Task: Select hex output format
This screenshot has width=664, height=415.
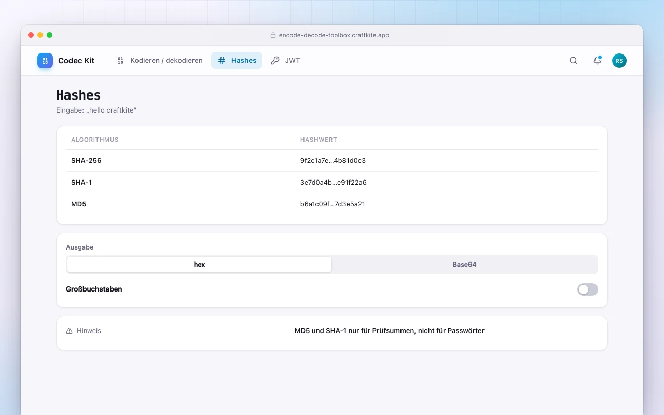Action: [x=199, y=265]
